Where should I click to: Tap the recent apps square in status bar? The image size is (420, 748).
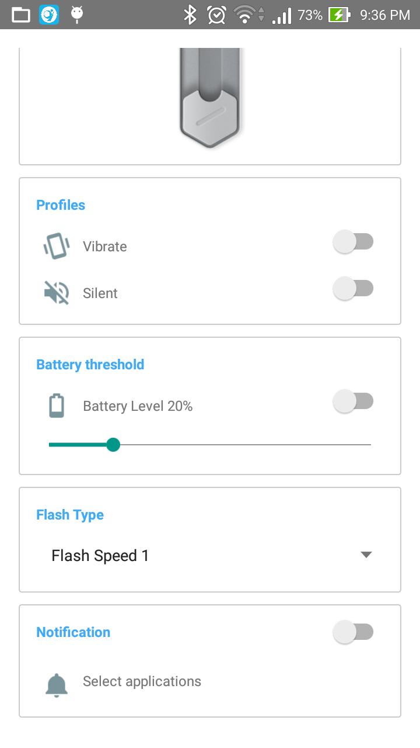(22, 15)
